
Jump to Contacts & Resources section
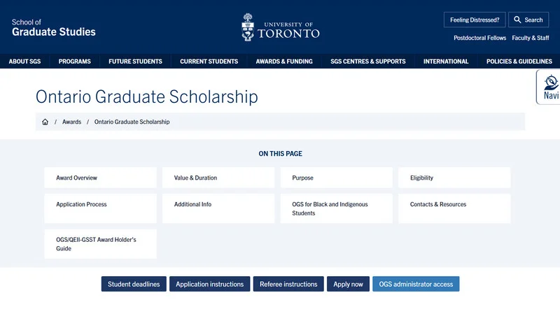click(454, 208)
